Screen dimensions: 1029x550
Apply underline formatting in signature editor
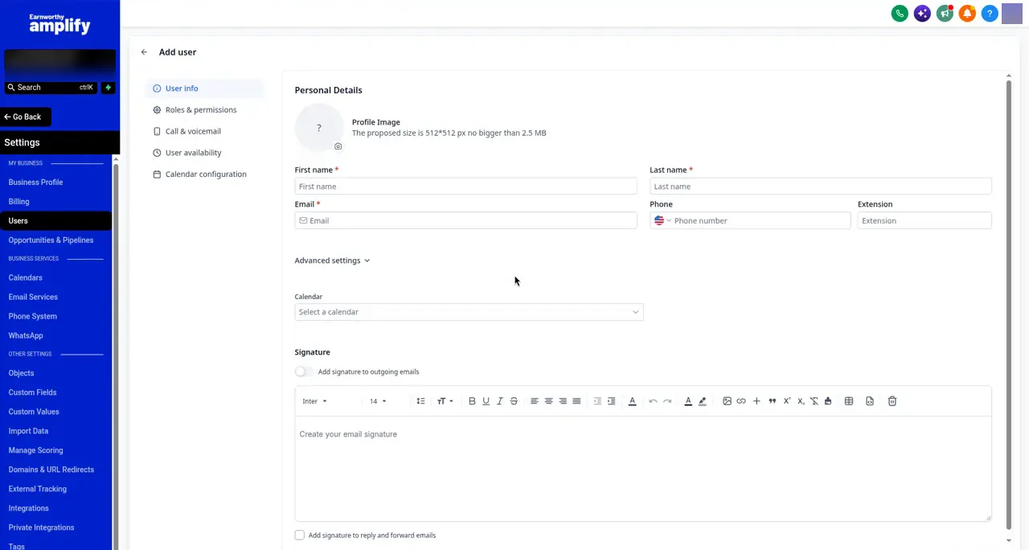coord(486,401)
